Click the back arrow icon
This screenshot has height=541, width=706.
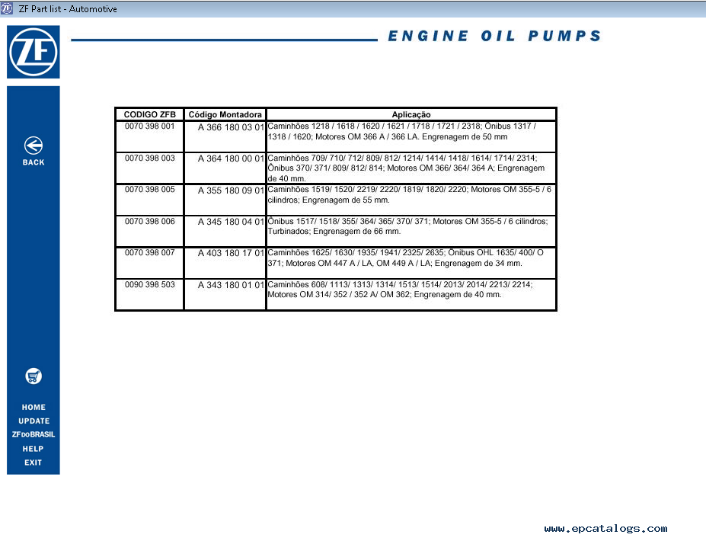(x=34, y=146)
